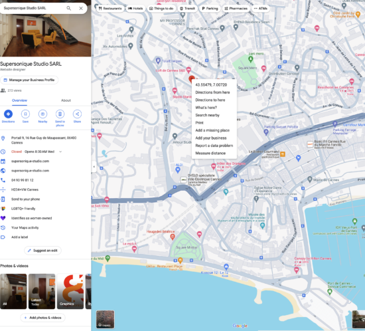Click the Parking Suquet Forville pin
This screenshot has height=331, width=365.
[266, 132]
